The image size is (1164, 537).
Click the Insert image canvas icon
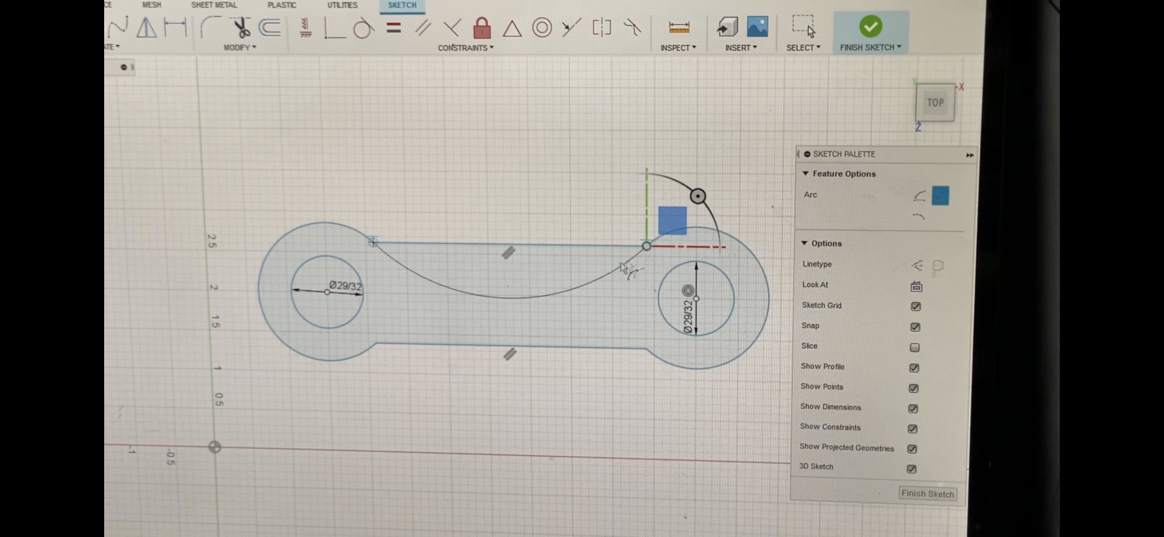click(757, 27)
